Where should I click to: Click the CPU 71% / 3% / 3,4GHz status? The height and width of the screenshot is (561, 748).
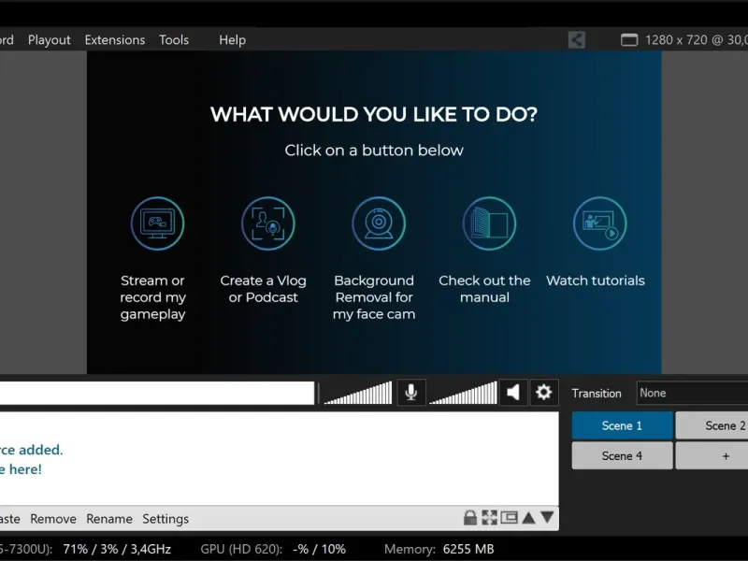[x=117, y=549]
